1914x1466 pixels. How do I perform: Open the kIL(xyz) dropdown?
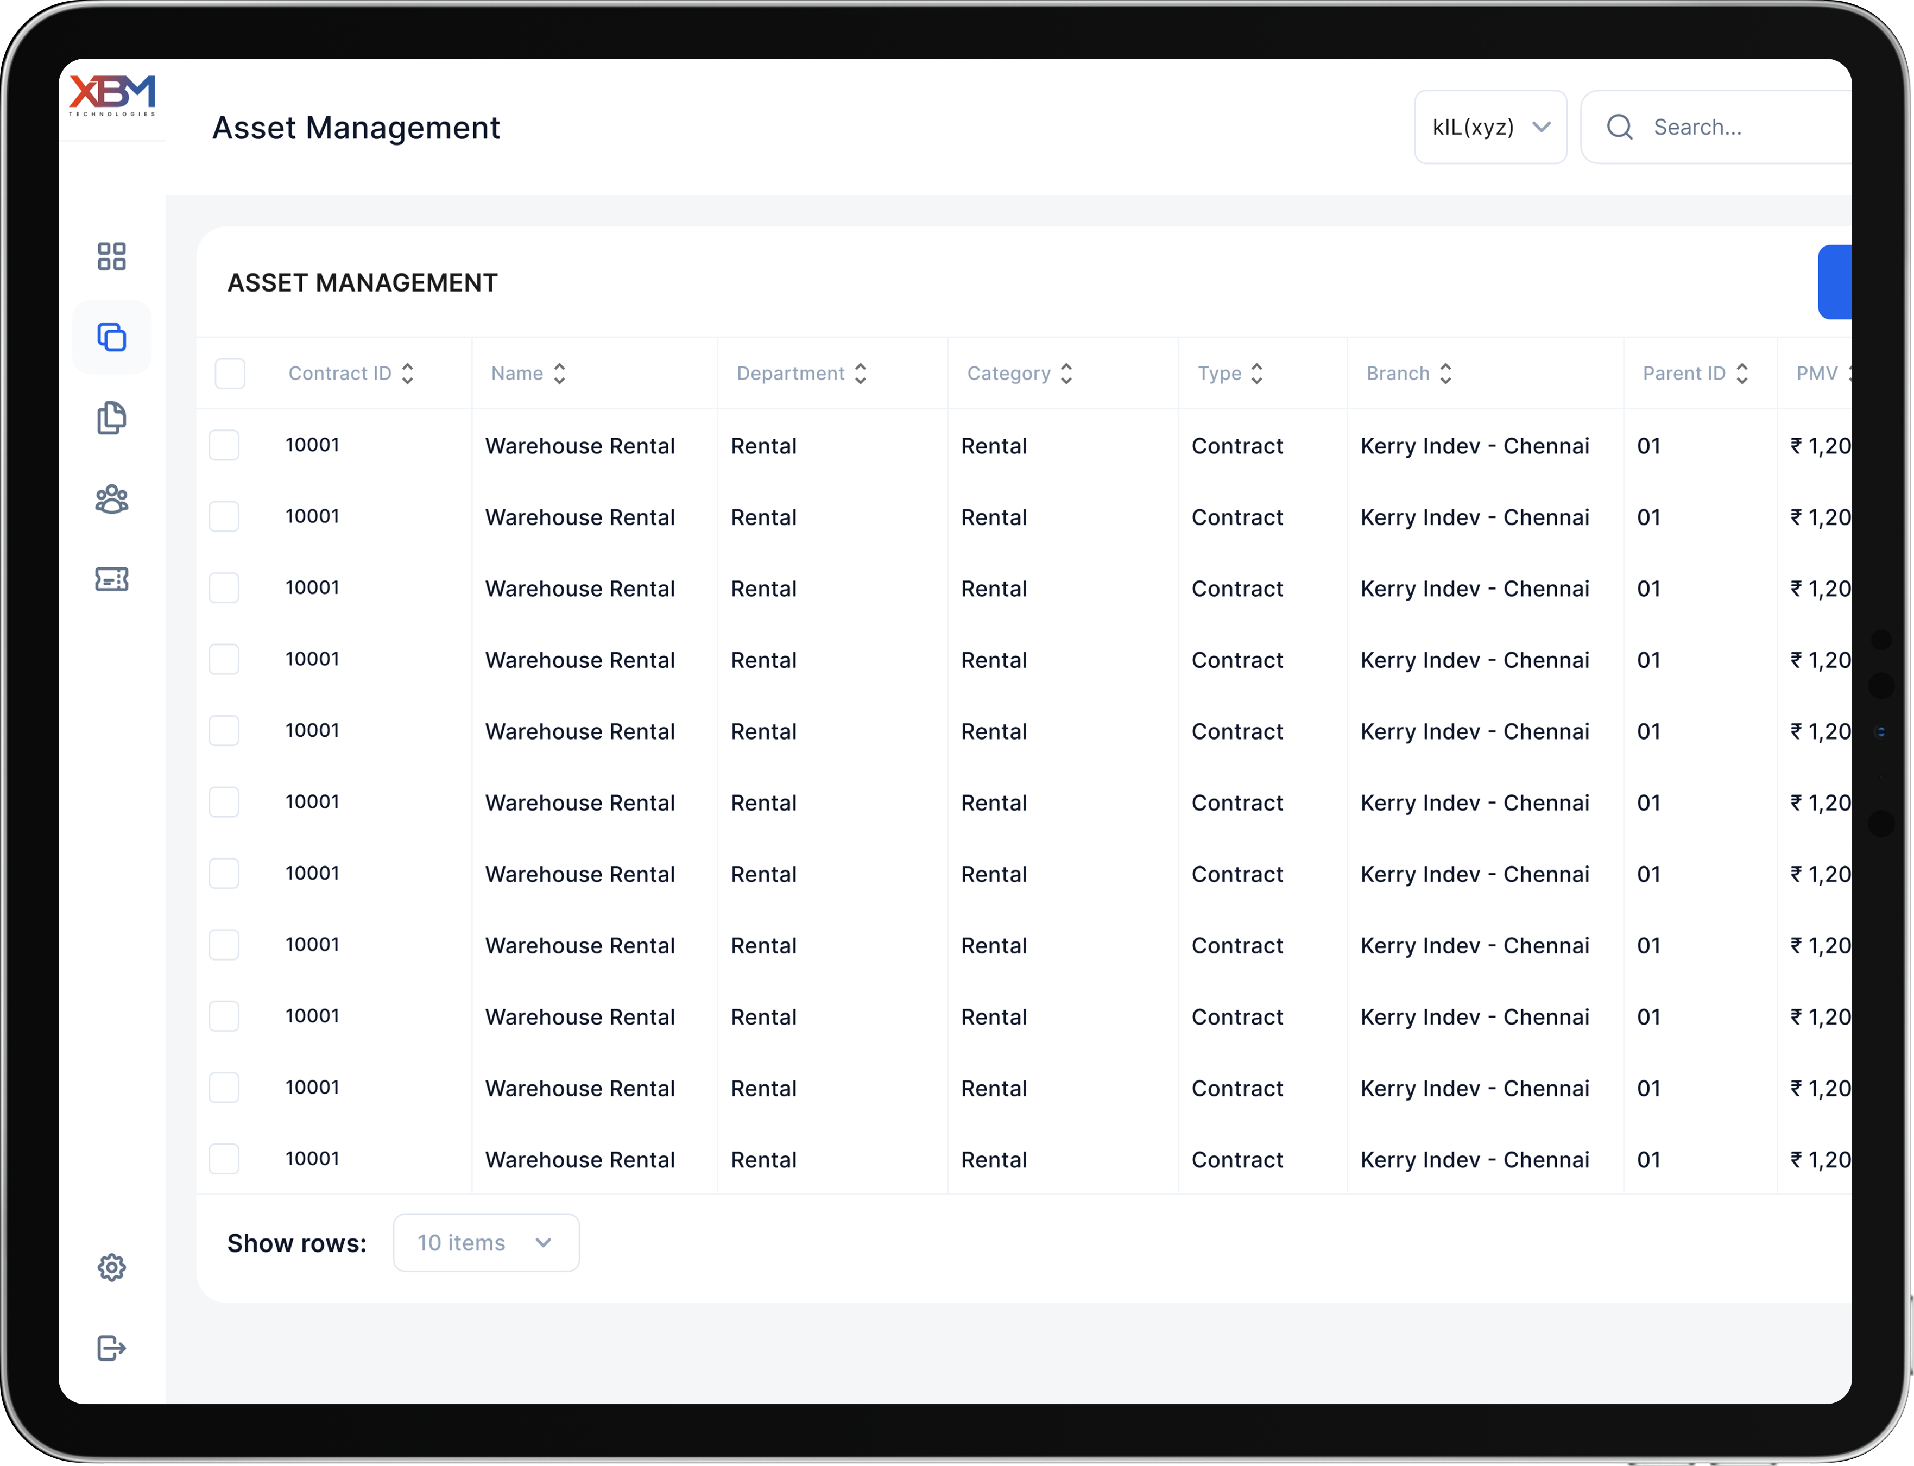tap(1490, 128)
